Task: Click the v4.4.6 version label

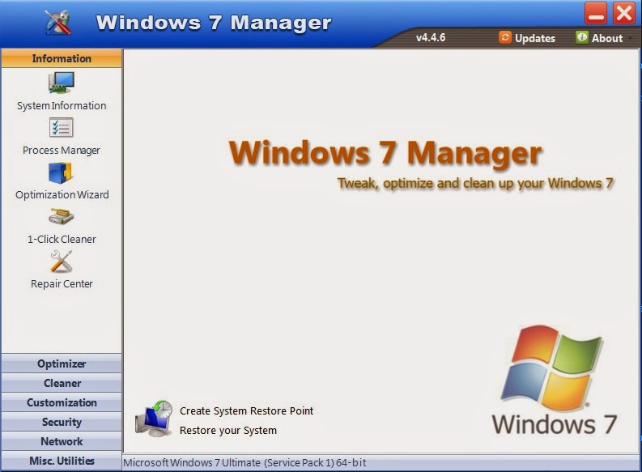Action: (x=431, y=37)
